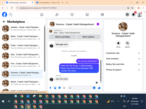
Task: Open the Windows Start button
Action: click(3, 101)
